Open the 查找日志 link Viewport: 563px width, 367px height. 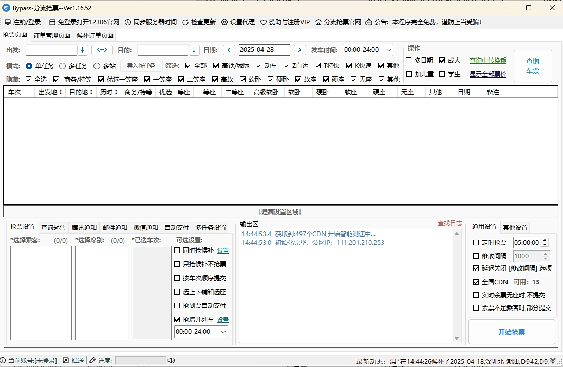449,223
